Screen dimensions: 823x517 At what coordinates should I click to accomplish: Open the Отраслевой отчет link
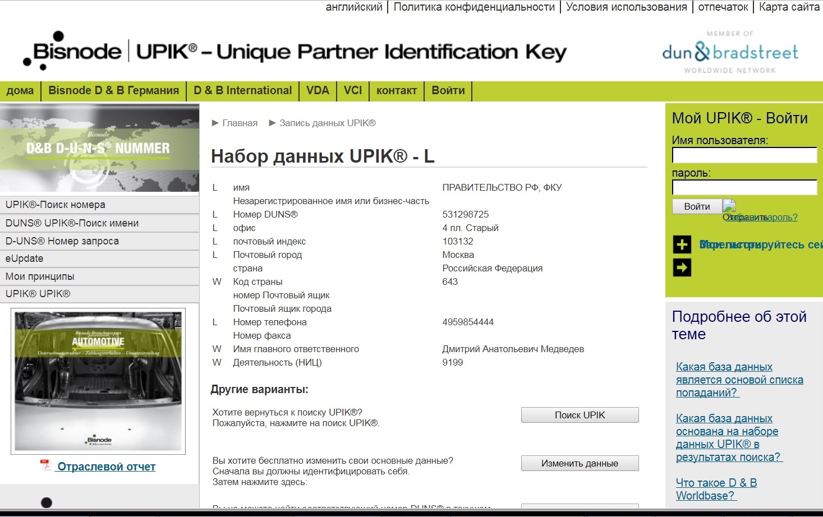[x=107, y=467]
